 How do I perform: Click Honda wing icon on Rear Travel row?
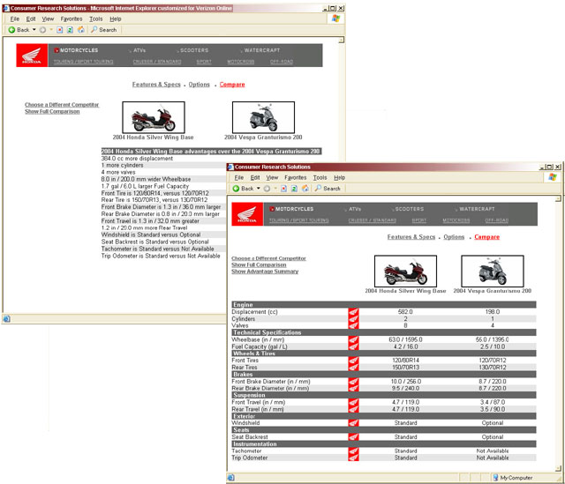pyautogui.click(x=353, y=409)
